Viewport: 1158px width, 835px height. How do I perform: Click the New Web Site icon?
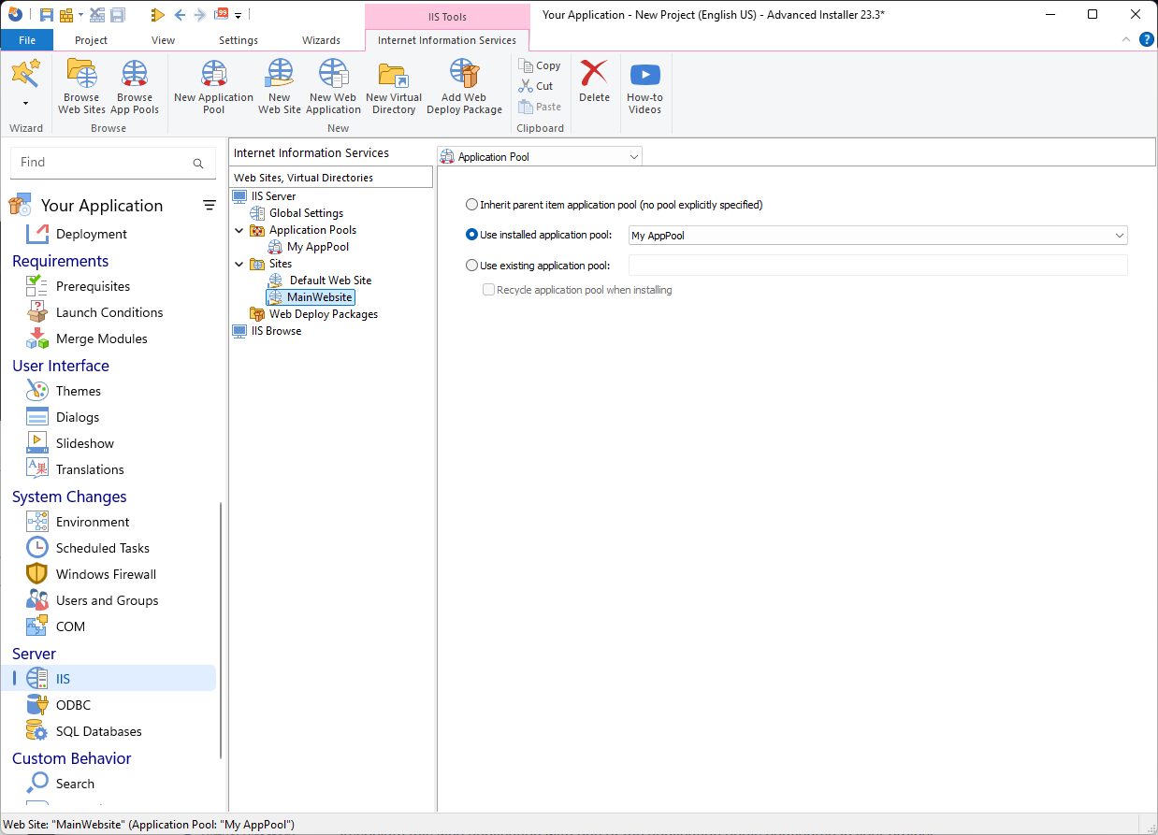[280, 87]
